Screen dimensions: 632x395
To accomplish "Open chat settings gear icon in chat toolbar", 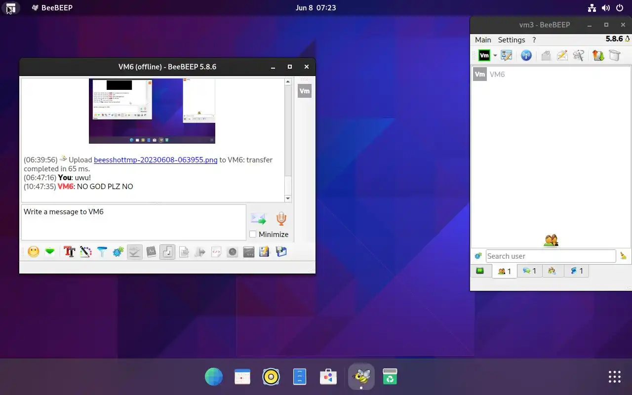I will tap(118, 252).
